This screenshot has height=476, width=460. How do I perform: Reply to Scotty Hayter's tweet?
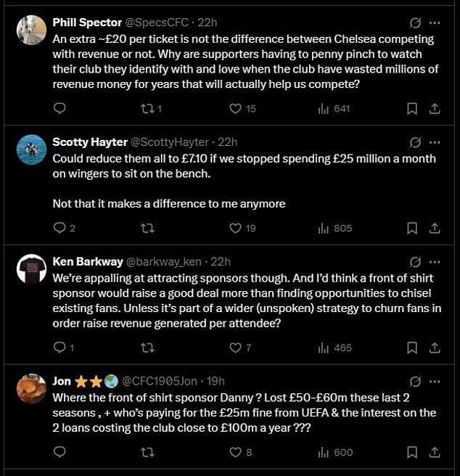point(59,229)
